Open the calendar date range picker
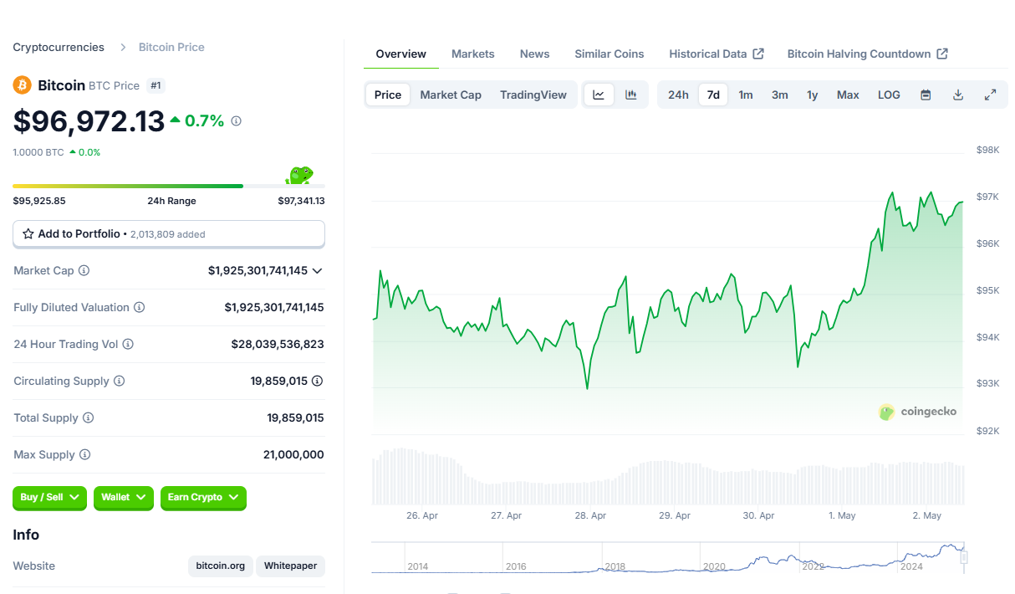 tap(926, 95)
